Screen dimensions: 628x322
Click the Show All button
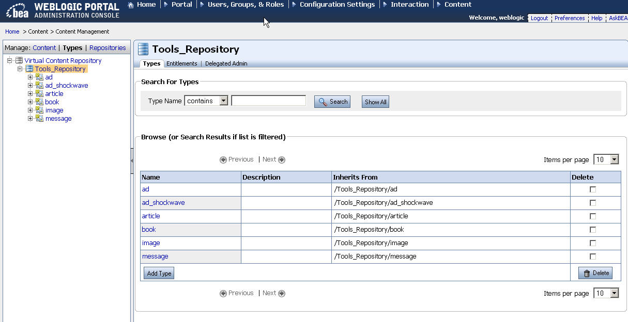coord(375,101)
